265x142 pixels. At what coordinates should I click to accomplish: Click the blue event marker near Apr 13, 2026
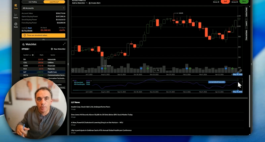[226, 68]
